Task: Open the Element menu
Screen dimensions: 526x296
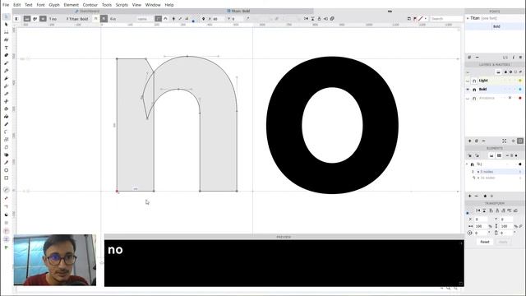Action: [72, 5]
